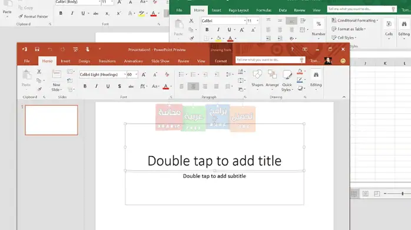This screenshot has height=230, width=411.
Task: Open Excel font name dropdown
Action: tap(245, 21)
